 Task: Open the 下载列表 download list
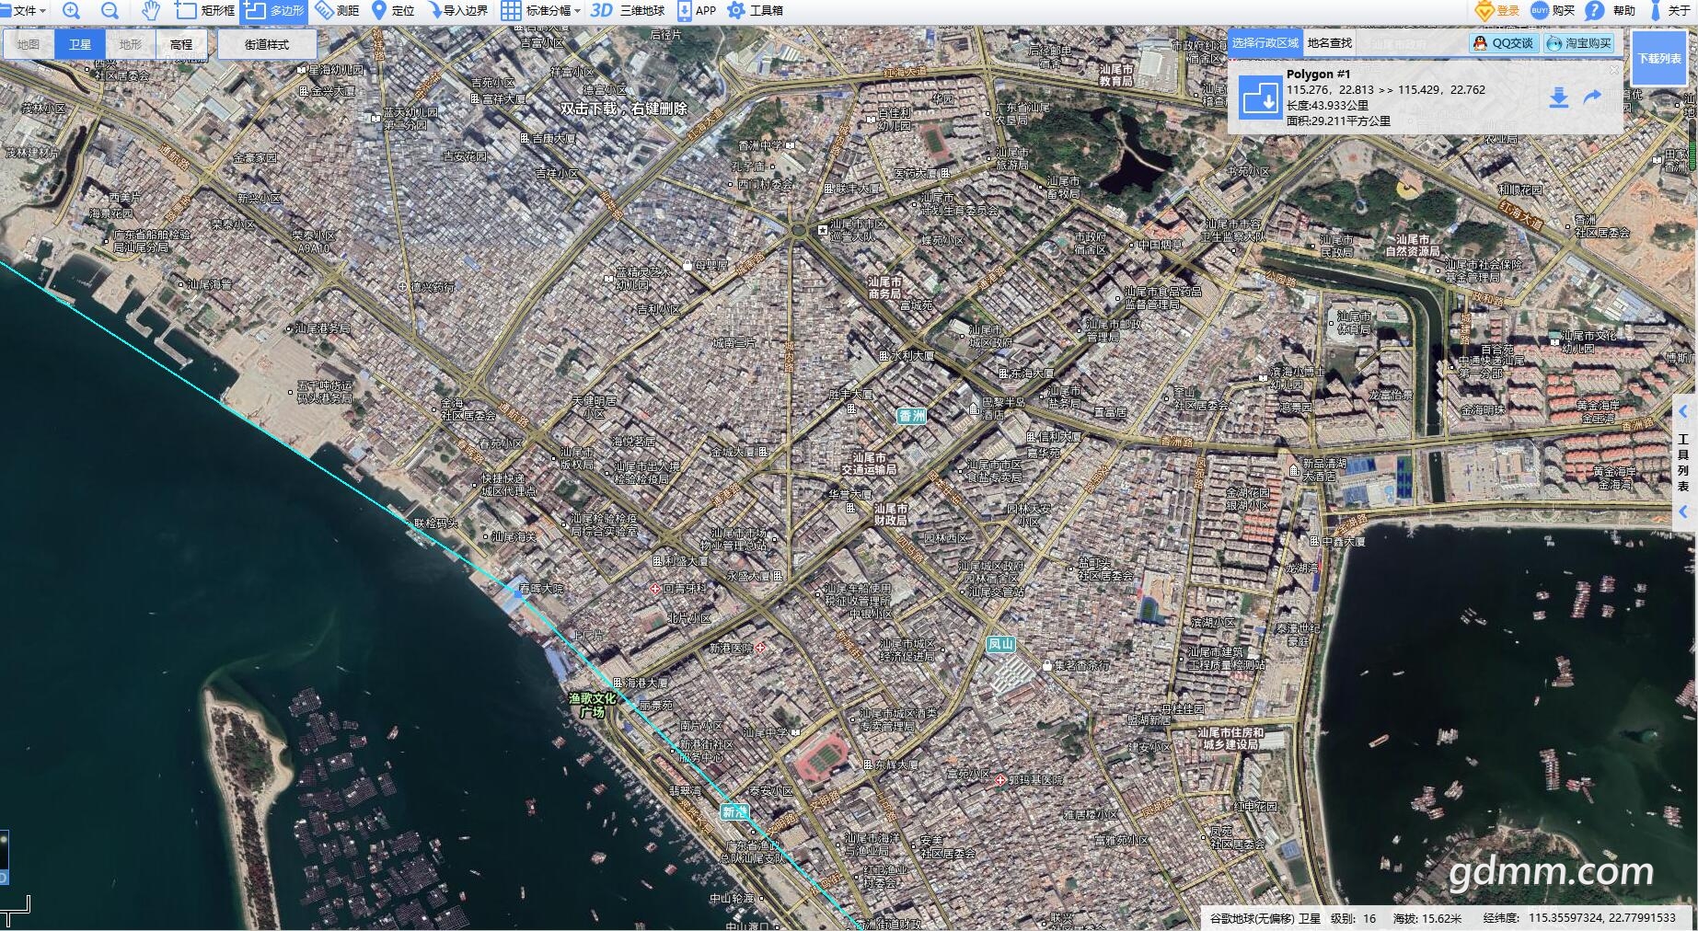click(1658, 58)
